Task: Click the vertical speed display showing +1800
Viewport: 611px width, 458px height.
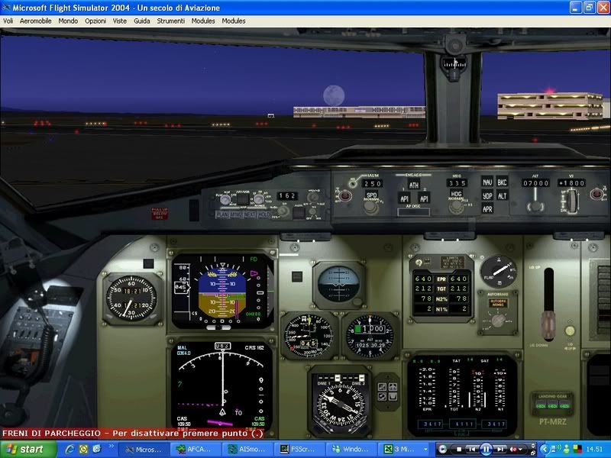Action: coord(571,182)
